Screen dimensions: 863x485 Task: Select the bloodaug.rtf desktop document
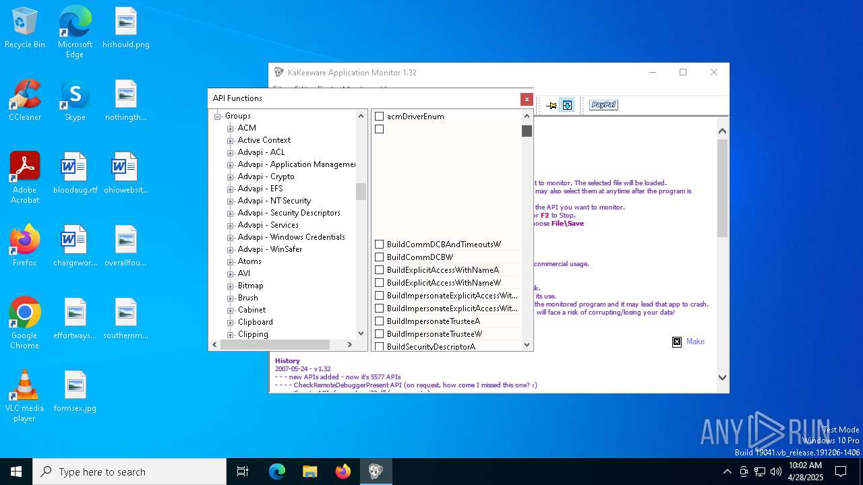[x=75, y=174]
